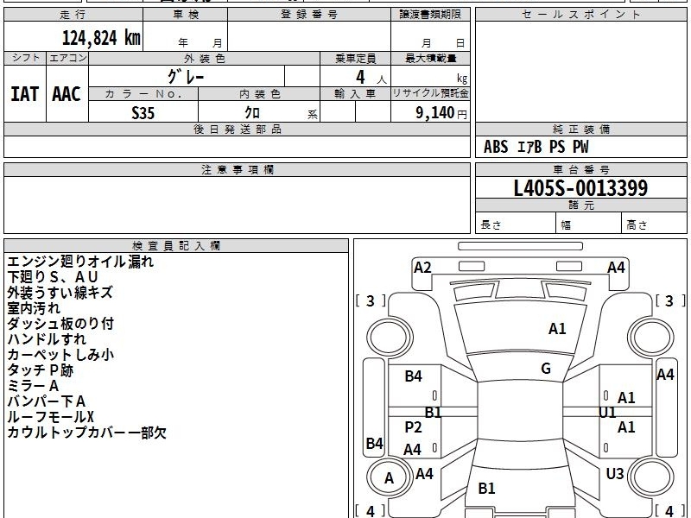
Task: Select the recycle deposit 9,140円
Action: pos(441,113)
